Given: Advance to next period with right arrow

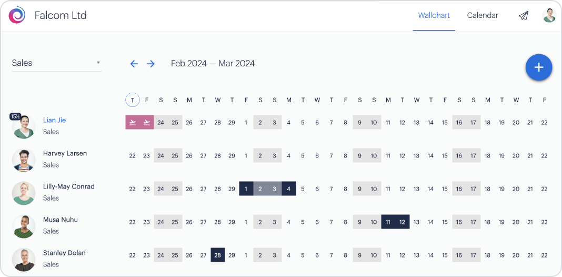Looking at the screenshot, I should tap(151, 64).
